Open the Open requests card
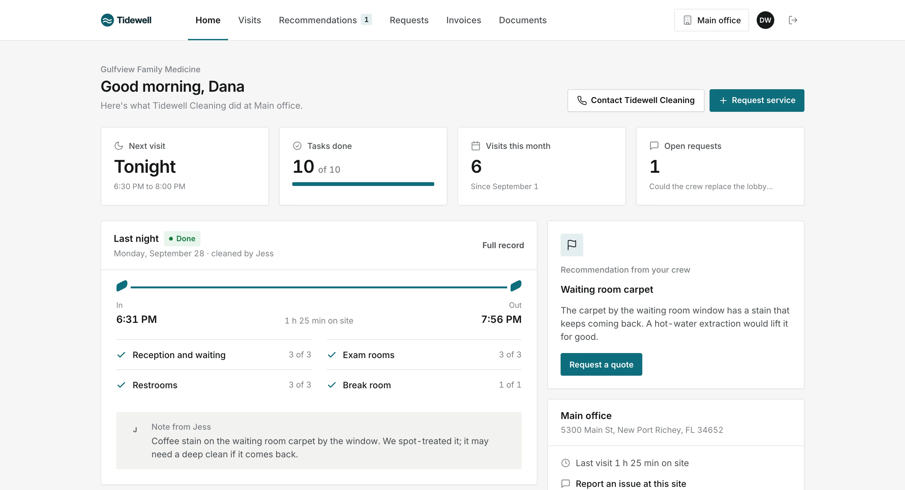905x490 pixels. point(720,166)
